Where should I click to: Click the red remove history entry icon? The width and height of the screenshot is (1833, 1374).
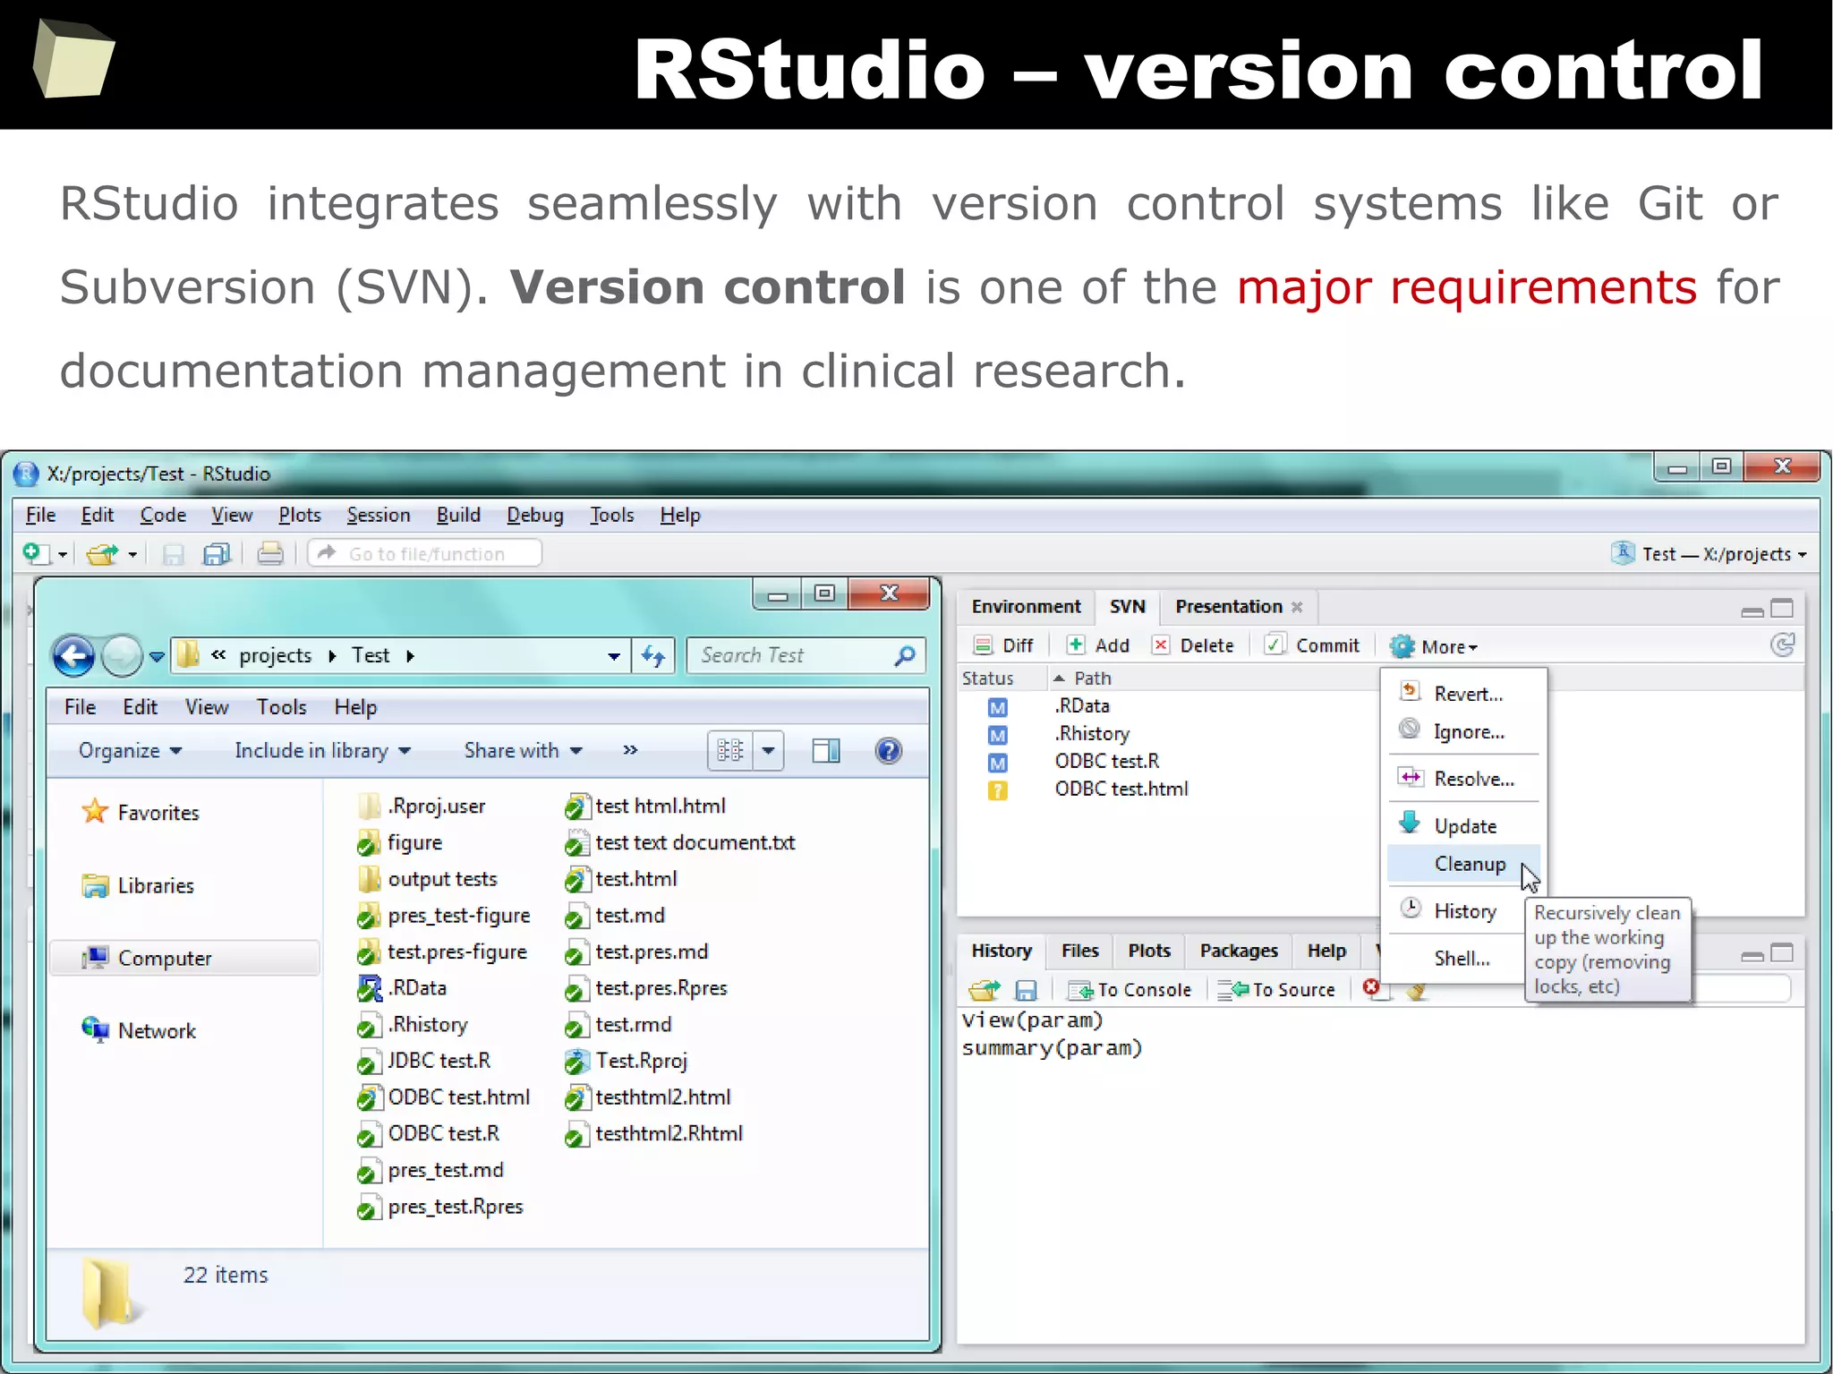point(1370,987)
